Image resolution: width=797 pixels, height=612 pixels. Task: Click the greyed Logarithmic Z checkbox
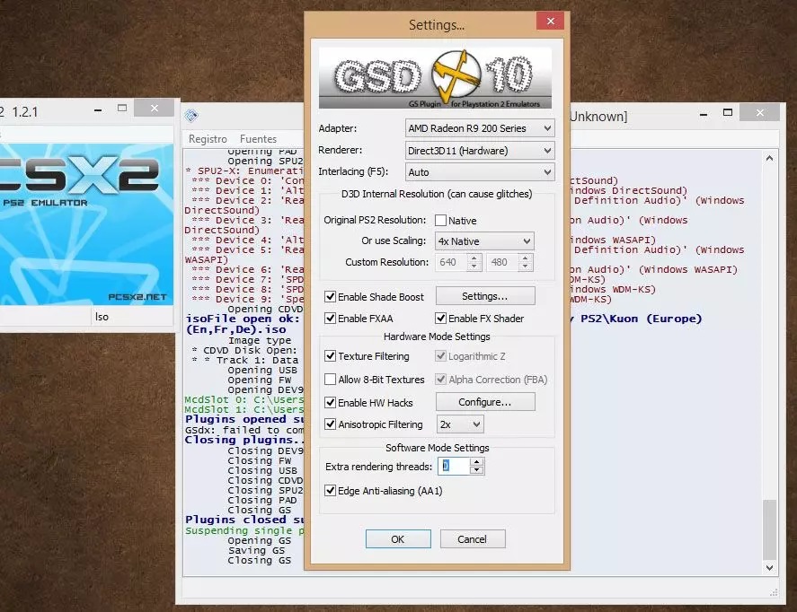click(440, 355)
